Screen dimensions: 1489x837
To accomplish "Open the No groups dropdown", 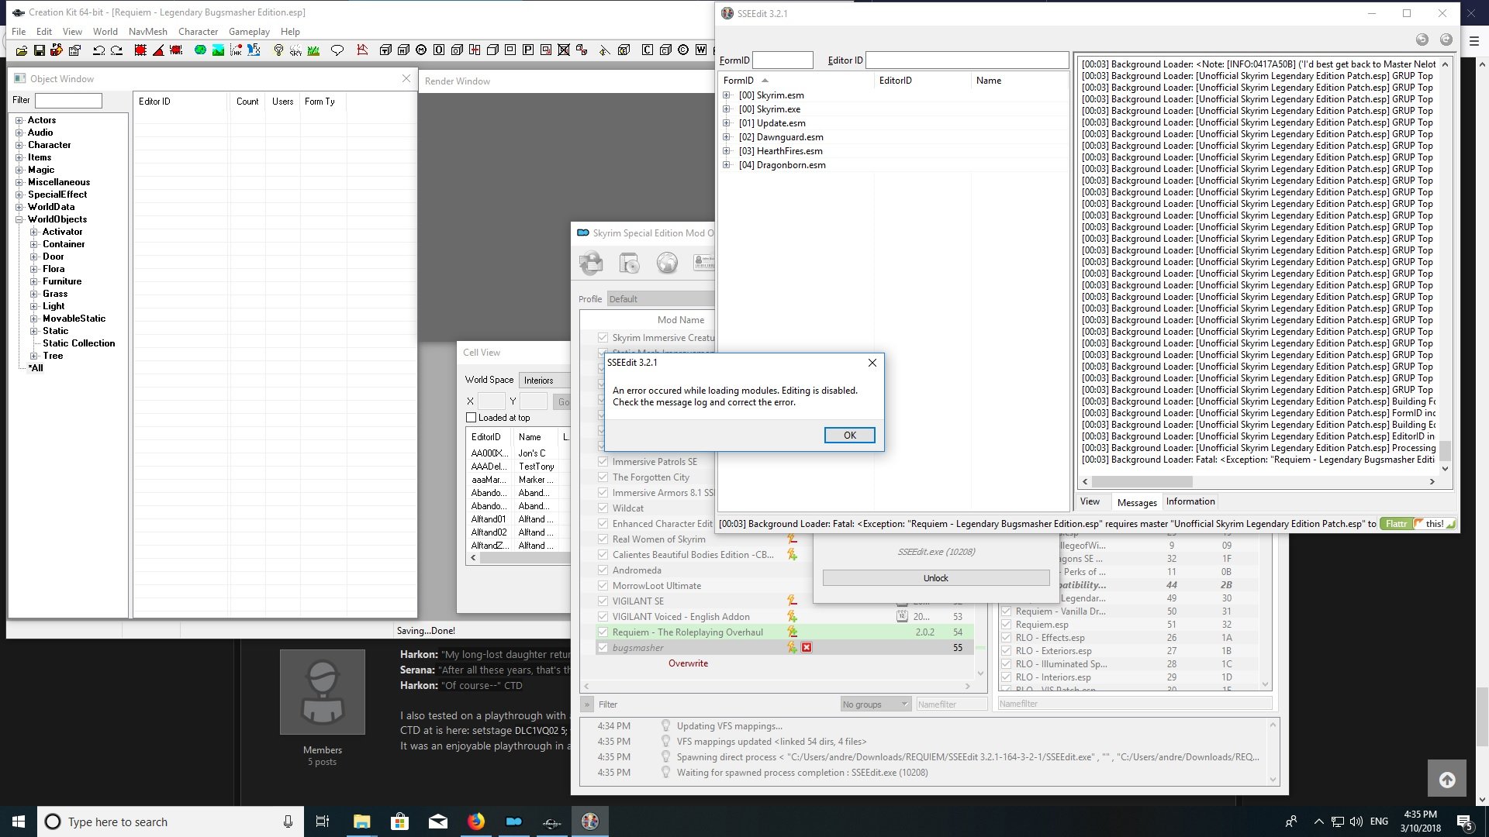I will coord(875,704).
